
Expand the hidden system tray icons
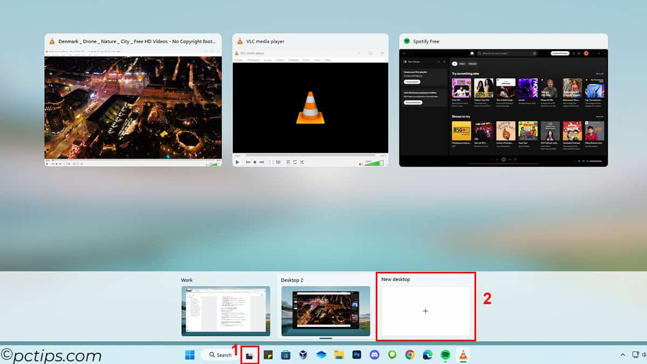click(623, 355)
